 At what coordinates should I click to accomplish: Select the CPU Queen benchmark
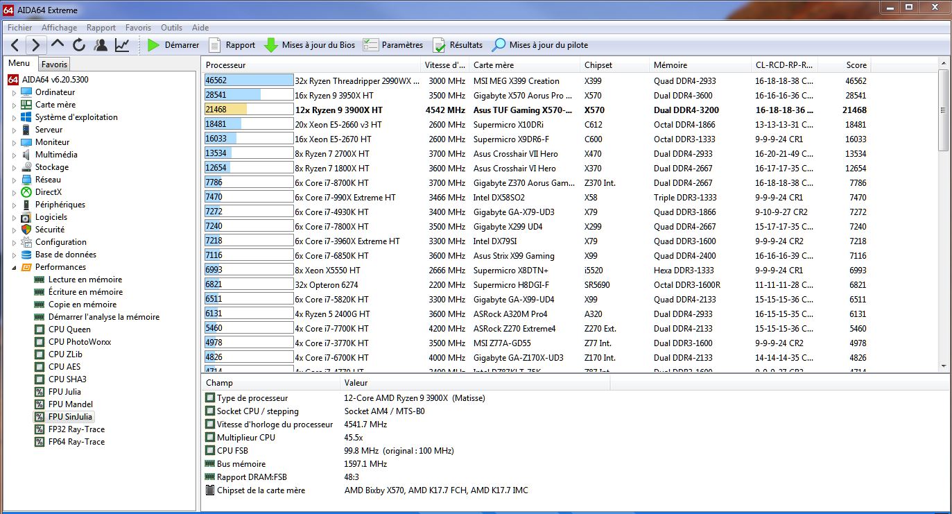coord(69,329)
